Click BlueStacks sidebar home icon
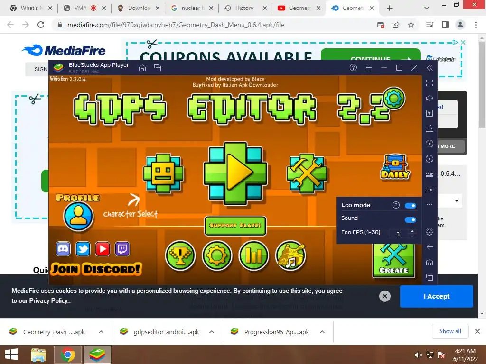This screenshot has width=486, height=364. coord(430,262)
